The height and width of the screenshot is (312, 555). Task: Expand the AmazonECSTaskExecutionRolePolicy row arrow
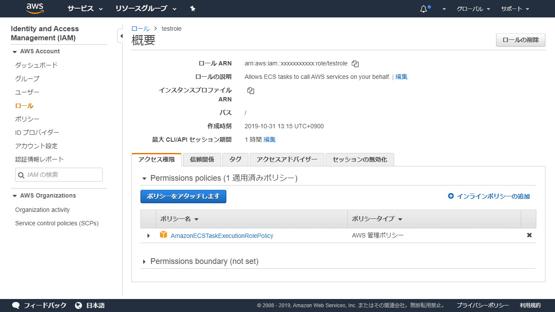(148, 236)
